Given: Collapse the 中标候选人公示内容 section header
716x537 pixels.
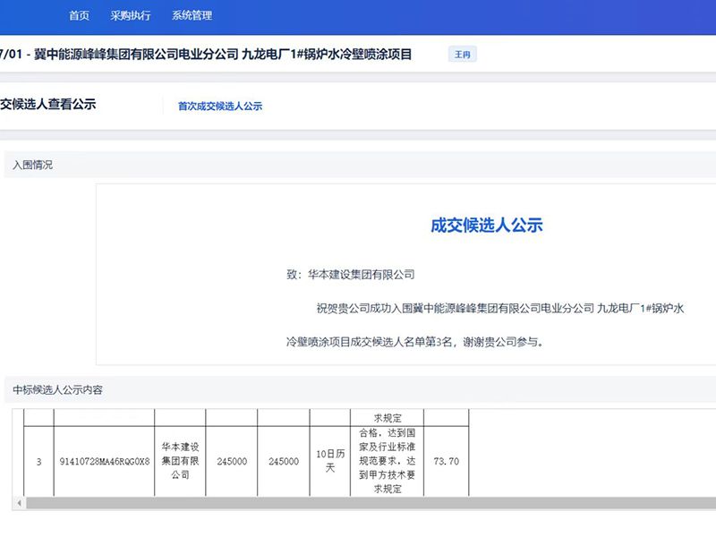Looking at the screenshot, I should tap(57, 389).
